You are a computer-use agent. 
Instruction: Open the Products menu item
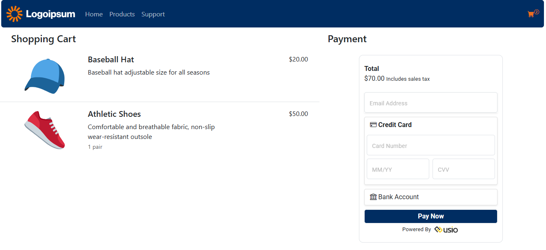tap(122, 14)
